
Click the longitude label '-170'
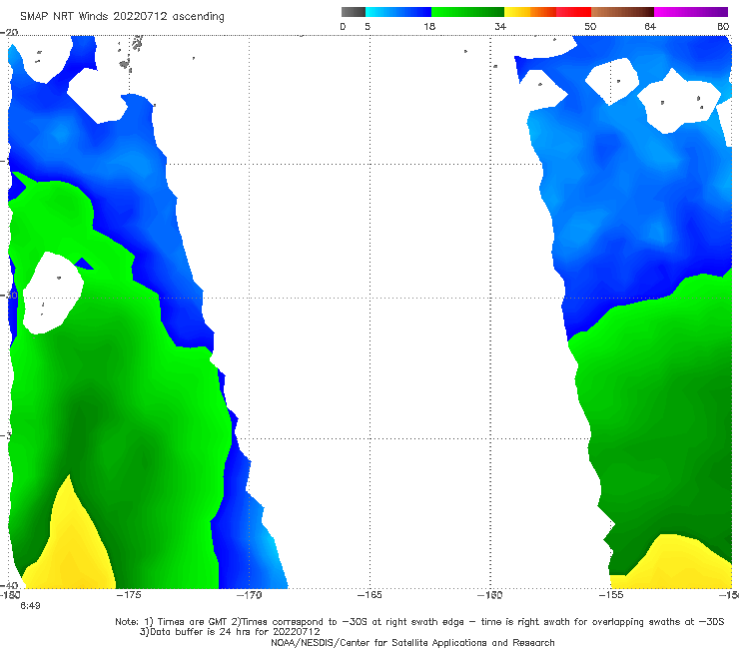point(249,595)
